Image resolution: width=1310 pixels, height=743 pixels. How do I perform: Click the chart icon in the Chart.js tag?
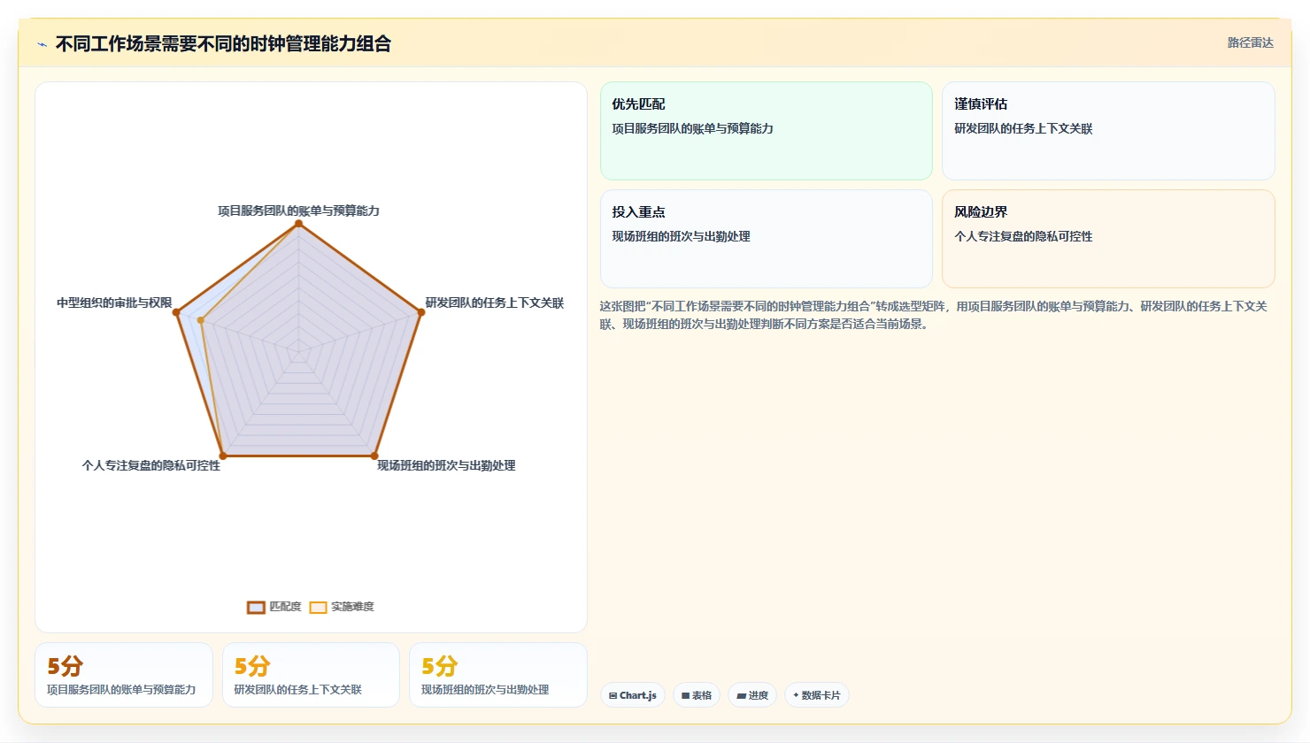tap(613, 696)
